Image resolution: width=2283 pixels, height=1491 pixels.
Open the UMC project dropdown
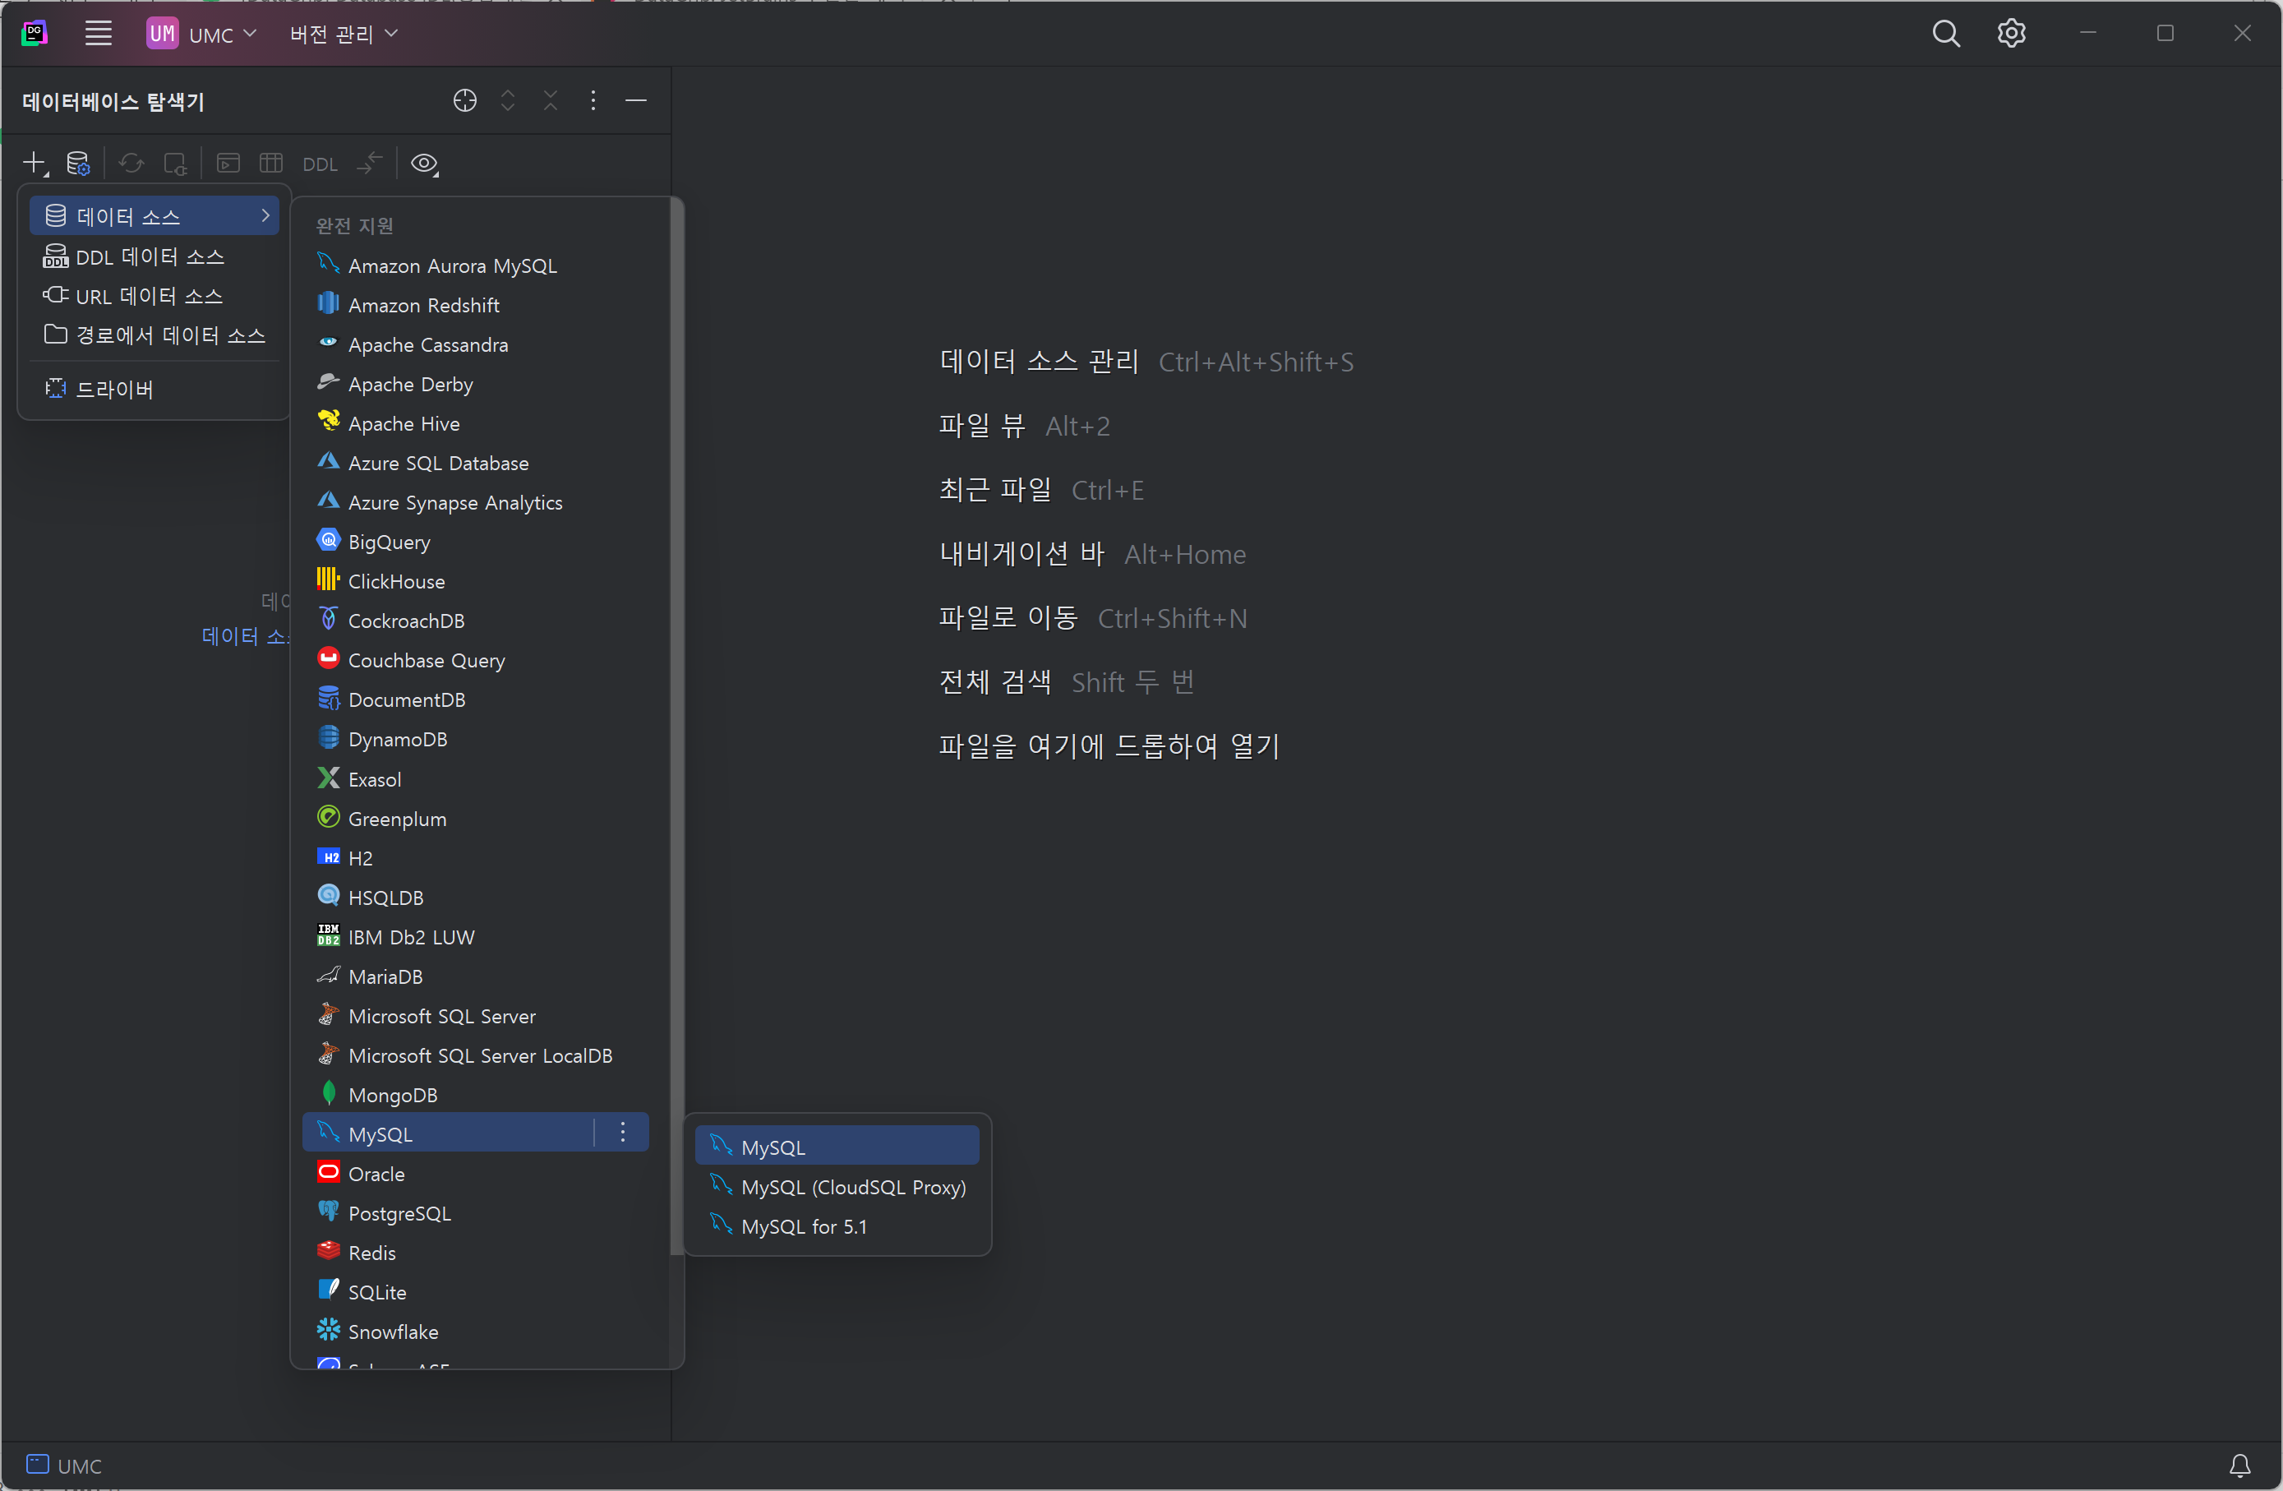(x=201, y=34)
